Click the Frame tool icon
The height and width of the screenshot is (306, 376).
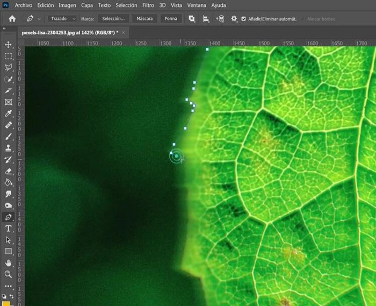click(x=8, y=102)
